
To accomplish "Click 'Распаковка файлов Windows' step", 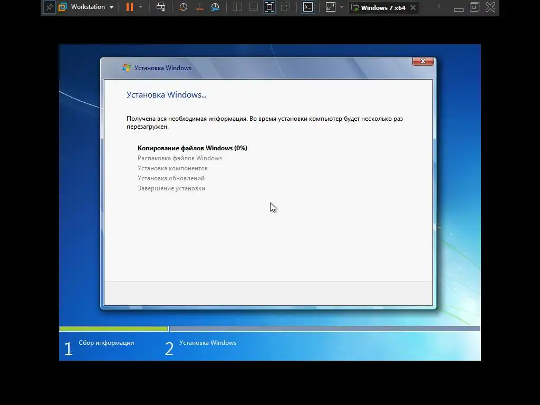I will 180,158.
